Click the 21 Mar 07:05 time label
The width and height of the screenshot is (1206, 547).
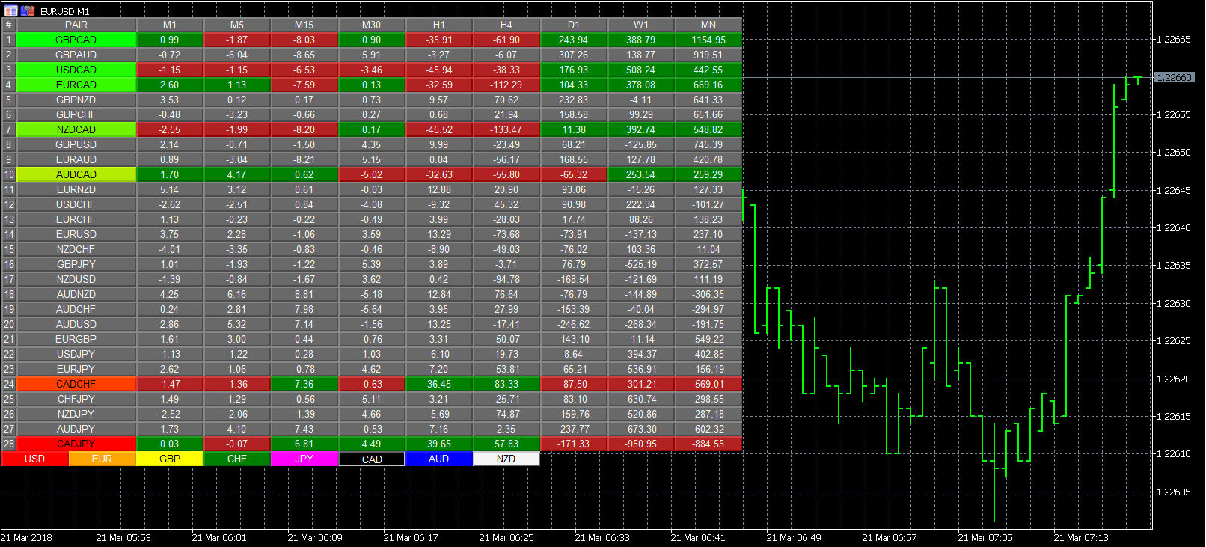click(x=985, y=537)
